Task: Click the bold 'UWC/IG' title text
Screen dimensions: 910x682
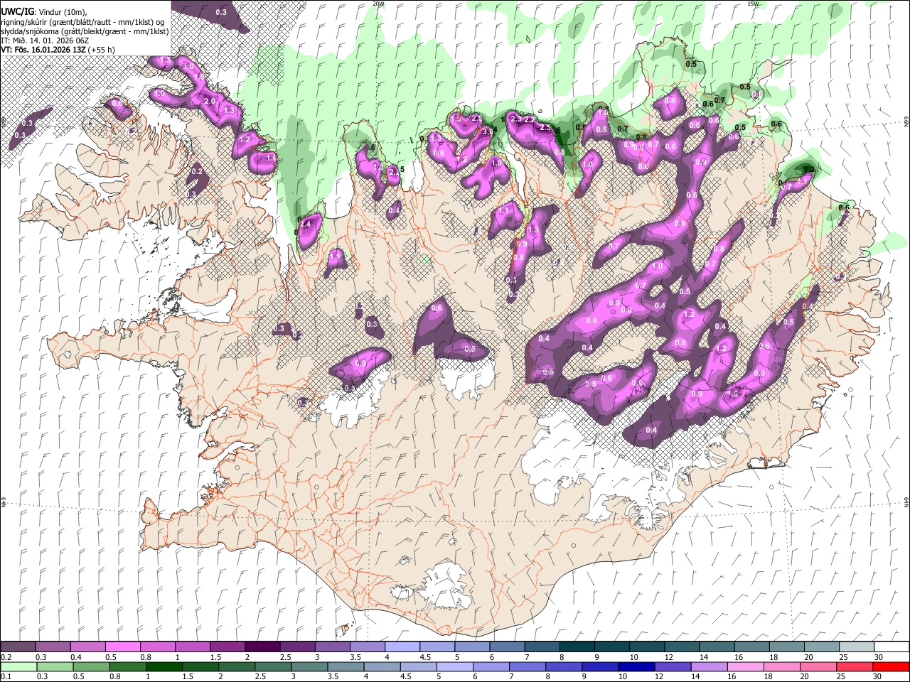Action: pyautogui.click(x=17, y=12)
